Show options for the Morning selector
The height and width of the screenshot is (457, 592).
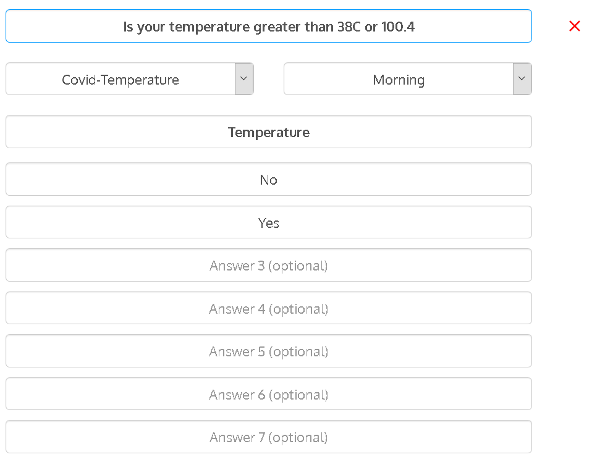(x=522, y=79)
